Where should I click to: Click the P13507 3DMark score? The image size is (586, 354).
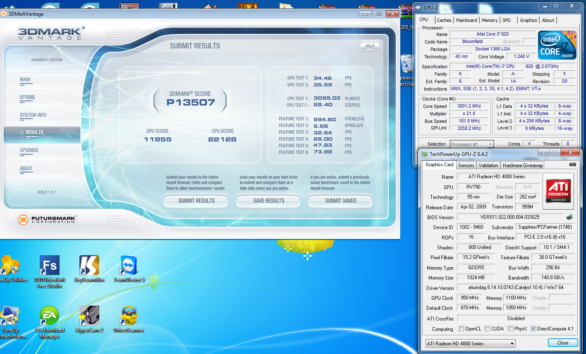click(191, 103)
